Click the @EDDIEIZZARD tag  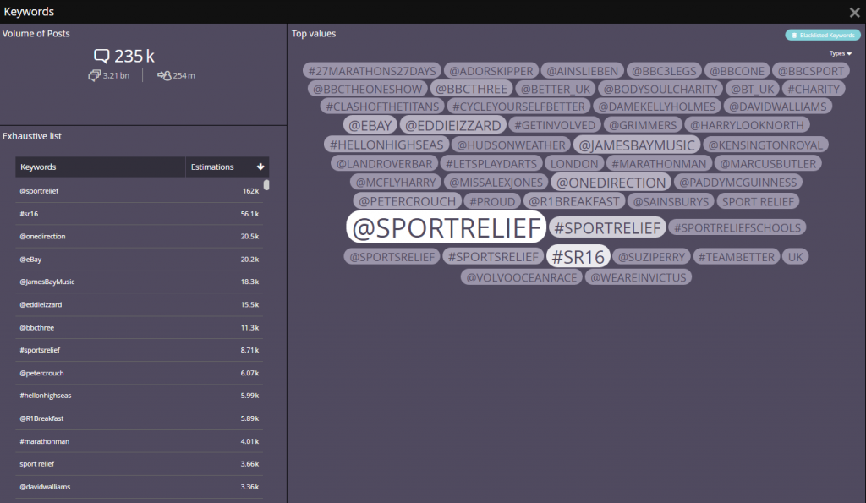(x=453, y=125)
